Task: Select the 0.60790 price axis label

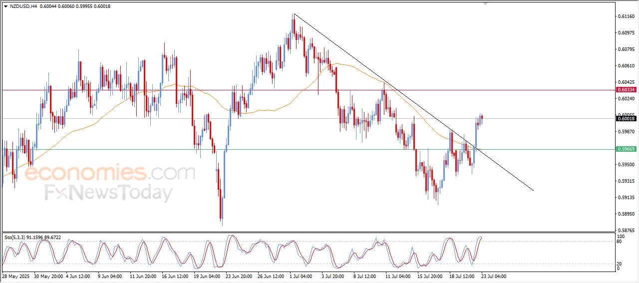Action: click(626, 49)
